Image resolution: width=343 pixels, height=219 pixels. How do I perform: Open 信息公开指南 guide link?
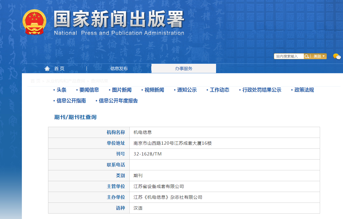coord(71,101)
